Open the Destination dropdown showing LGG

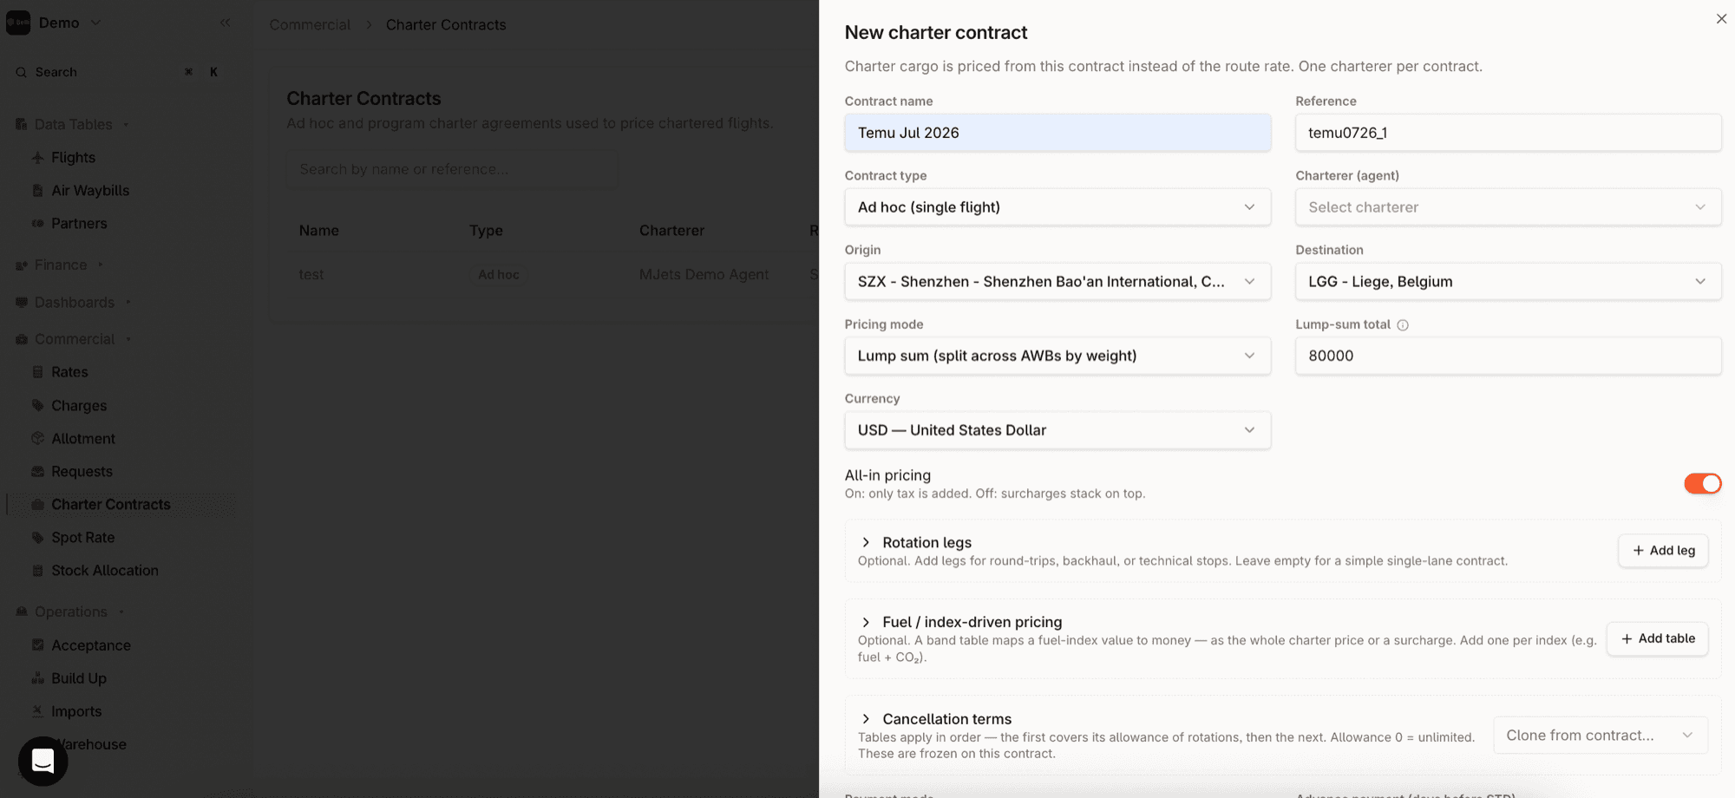[1508, 282]
